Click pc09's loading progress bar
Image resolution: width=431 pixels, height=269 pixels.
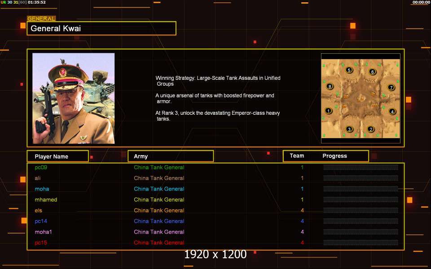(361, 167)
